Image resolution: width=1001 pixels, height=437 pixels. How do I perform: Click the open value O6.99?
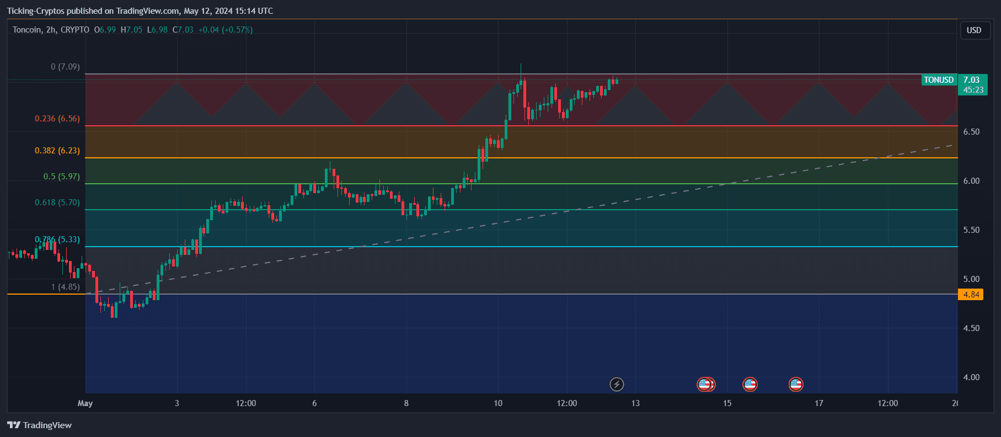pyautogui.click(x=105, y=30)
